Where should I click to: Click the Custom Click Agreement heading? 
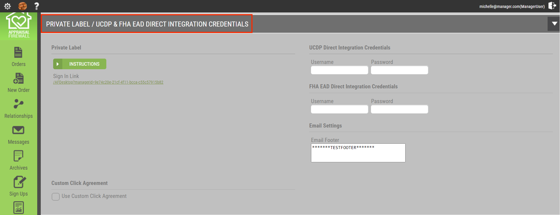[79, 183]
